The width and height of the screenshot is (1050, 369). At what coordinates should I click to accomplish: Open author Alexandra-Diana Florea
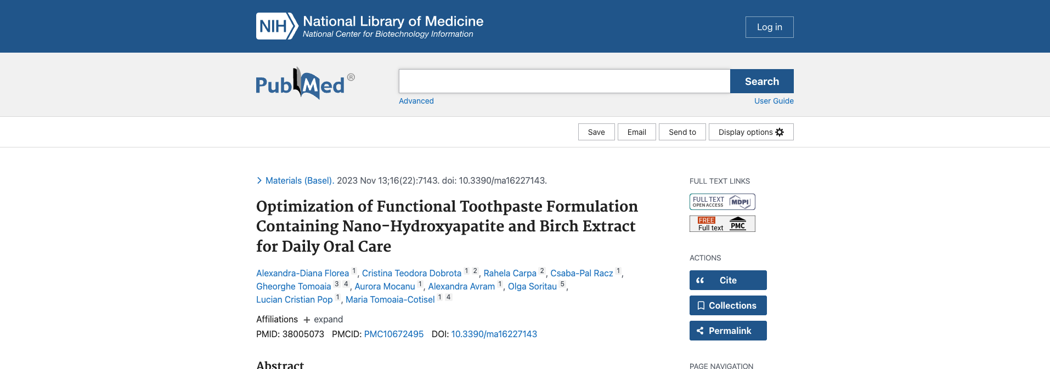coord(302,273)
